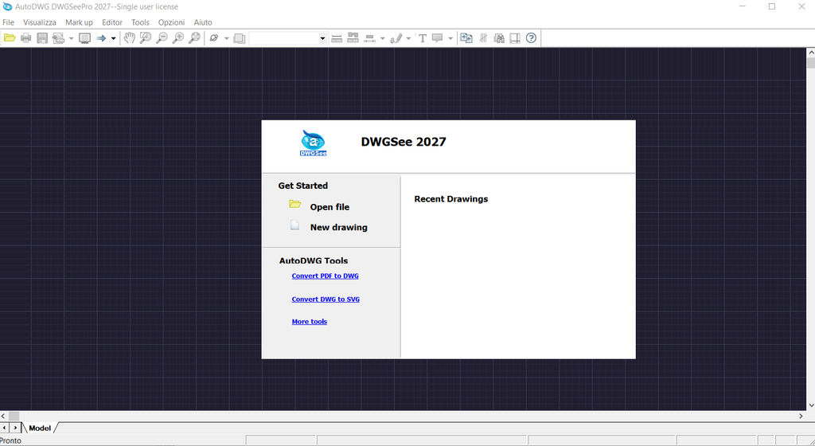Click the dimension measure length icon
815x446 pixels.
[x=369, y=38]
